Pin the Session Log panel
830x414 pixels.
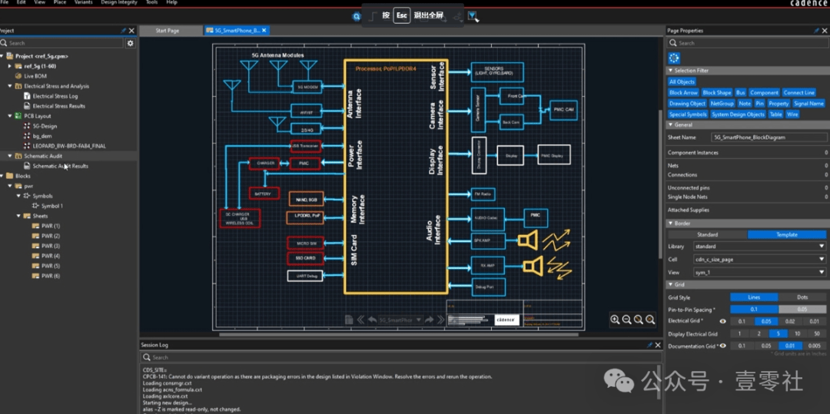tap(649, 345)
